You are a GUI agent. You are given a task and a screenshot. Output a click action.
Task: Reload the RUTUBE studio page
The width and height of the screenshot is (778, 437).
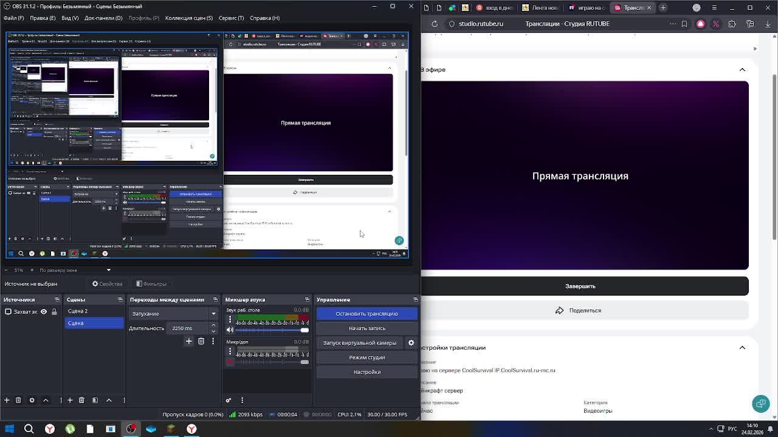[x=435, y=24]
